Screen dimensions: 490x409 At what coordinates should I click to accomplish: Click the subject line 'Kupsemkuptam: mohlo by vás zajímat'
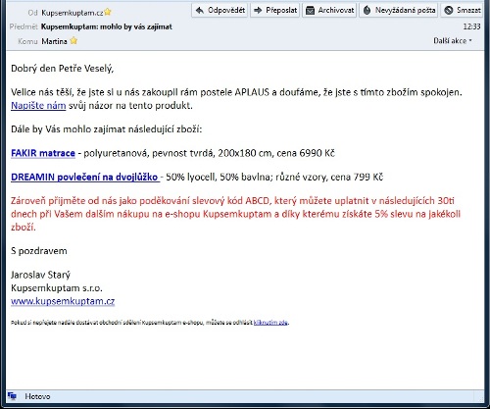107,26
